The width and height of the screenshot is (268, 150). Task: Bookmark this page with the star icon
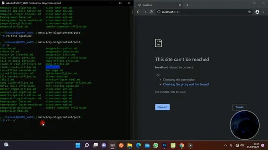click(250, 12)
